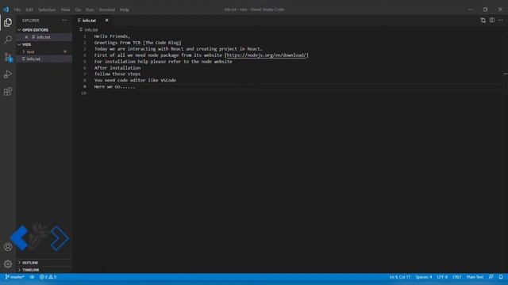Click line 'After installation'
Image resolution: width=508 pixels, height=285 pixels.
[117, 68]
